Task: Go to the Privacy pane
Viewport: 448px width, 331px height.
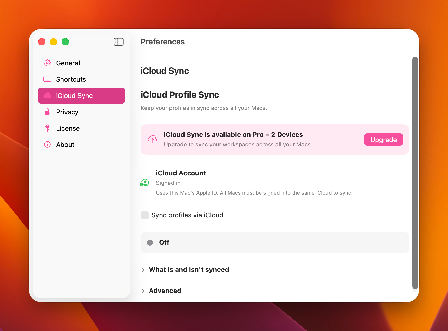Action: 82,112
